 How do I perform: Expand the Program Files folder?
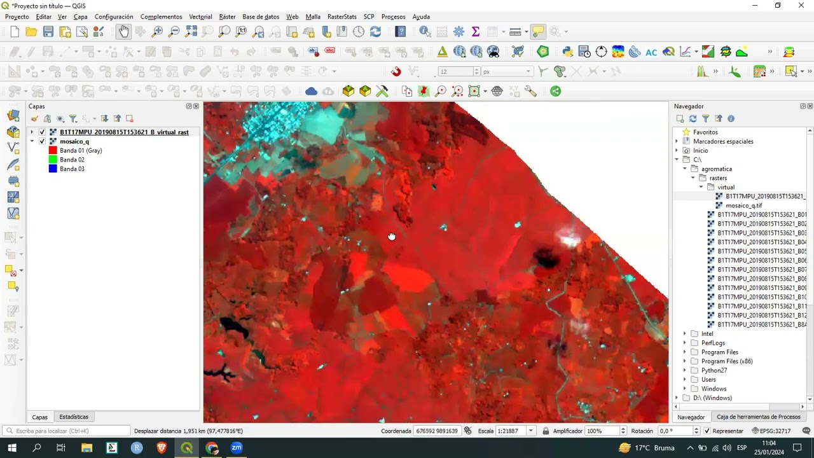pyautogui.click(x=685, y=352)
